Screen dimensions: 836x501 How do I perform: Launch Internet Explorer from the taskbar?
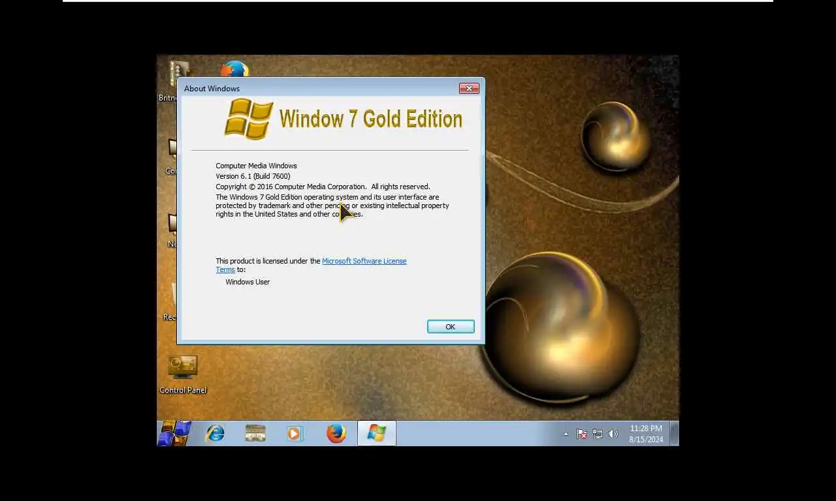(215, 433)
